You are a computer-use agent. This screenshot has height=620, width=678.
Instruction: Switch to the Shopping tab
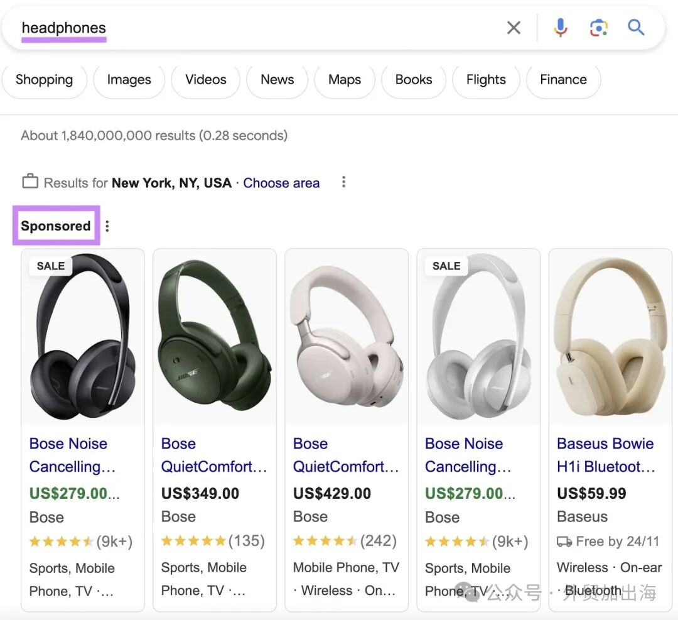pyautogui.click(x=44, y=80)
